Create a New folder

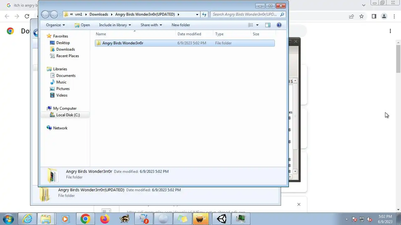tap(181, 25)
